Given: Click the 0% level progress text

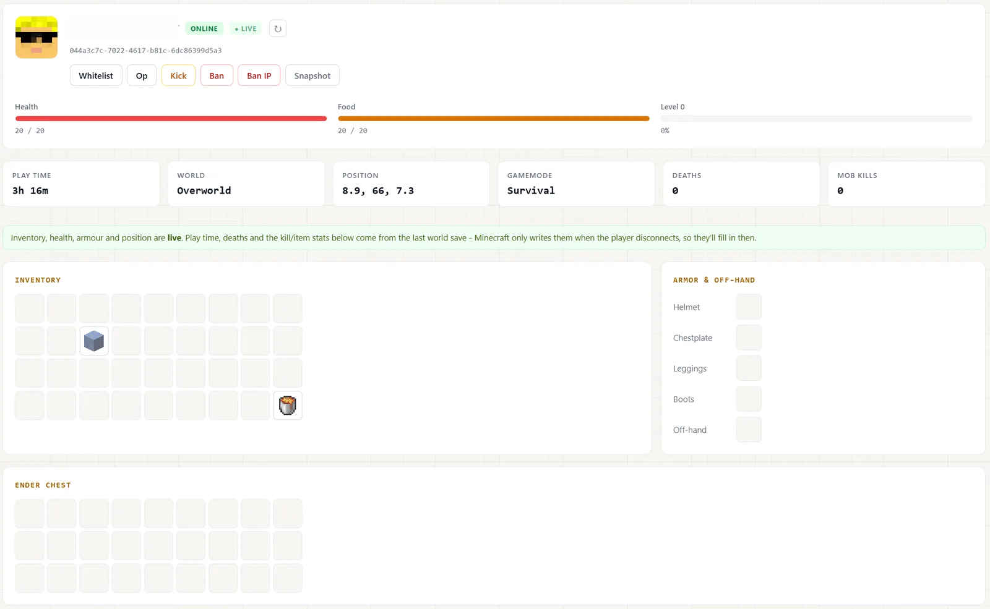Looking at the screenshot, I should pos(665,130).
